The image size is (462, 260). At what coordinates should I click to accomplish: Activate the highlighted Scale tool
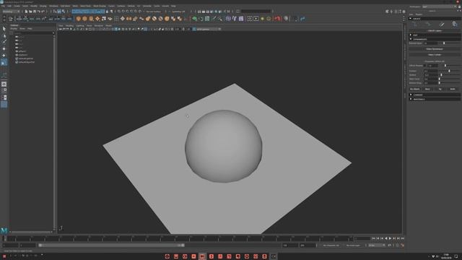click(4, 62)
